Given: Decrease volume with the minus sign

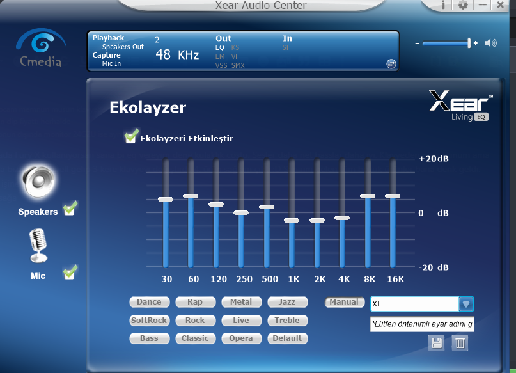Looking at the screenshot, I should click(418, 44).
